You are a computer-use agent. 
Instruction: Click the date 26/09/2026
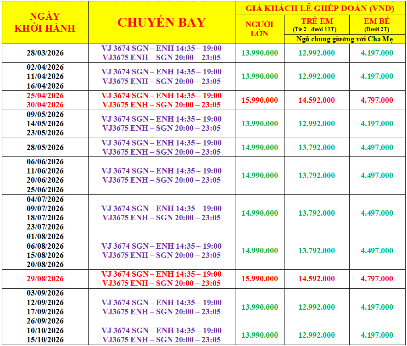[x=45, y=321]
